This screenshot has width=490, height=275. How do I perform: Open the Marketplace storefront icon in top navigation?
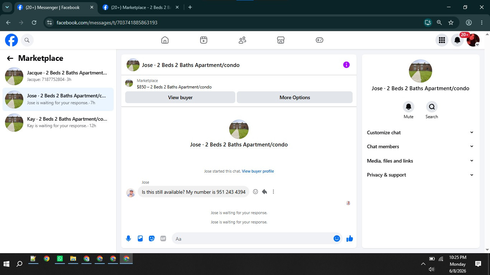click(x=281, y=40)
